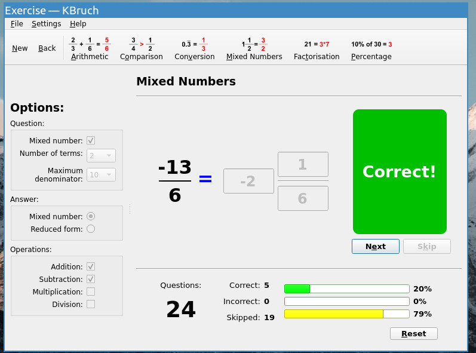Click the -13 over 6 fraction
The height and width of the screenshot is (353, 476).
175,180
